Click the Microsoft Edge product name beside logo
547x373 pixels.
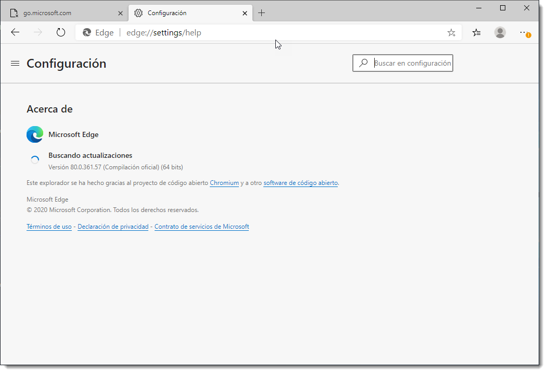click(x=73, y=134)
